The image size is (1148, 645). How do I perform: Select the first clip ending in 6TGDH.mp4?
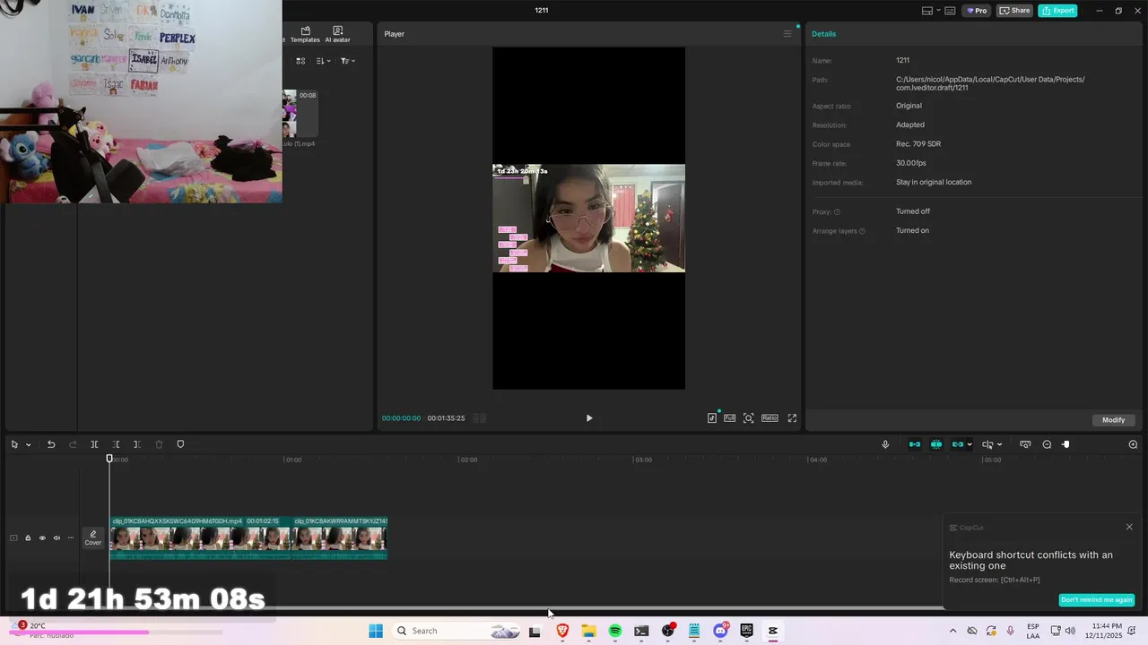tap(200, 538)
